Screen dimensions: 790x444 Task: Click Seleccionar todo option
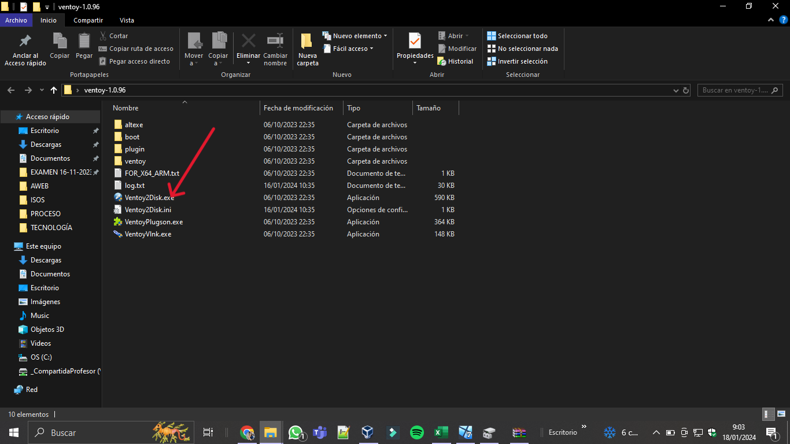pyautogui.click(x=522, y=36)
